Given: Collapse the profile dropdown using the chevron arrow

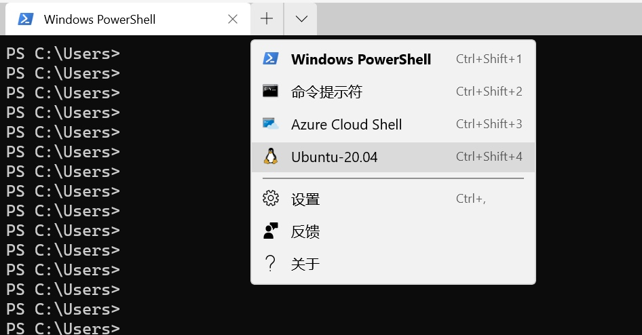Looking at the screenshot, I should click(x=301, y=19).
